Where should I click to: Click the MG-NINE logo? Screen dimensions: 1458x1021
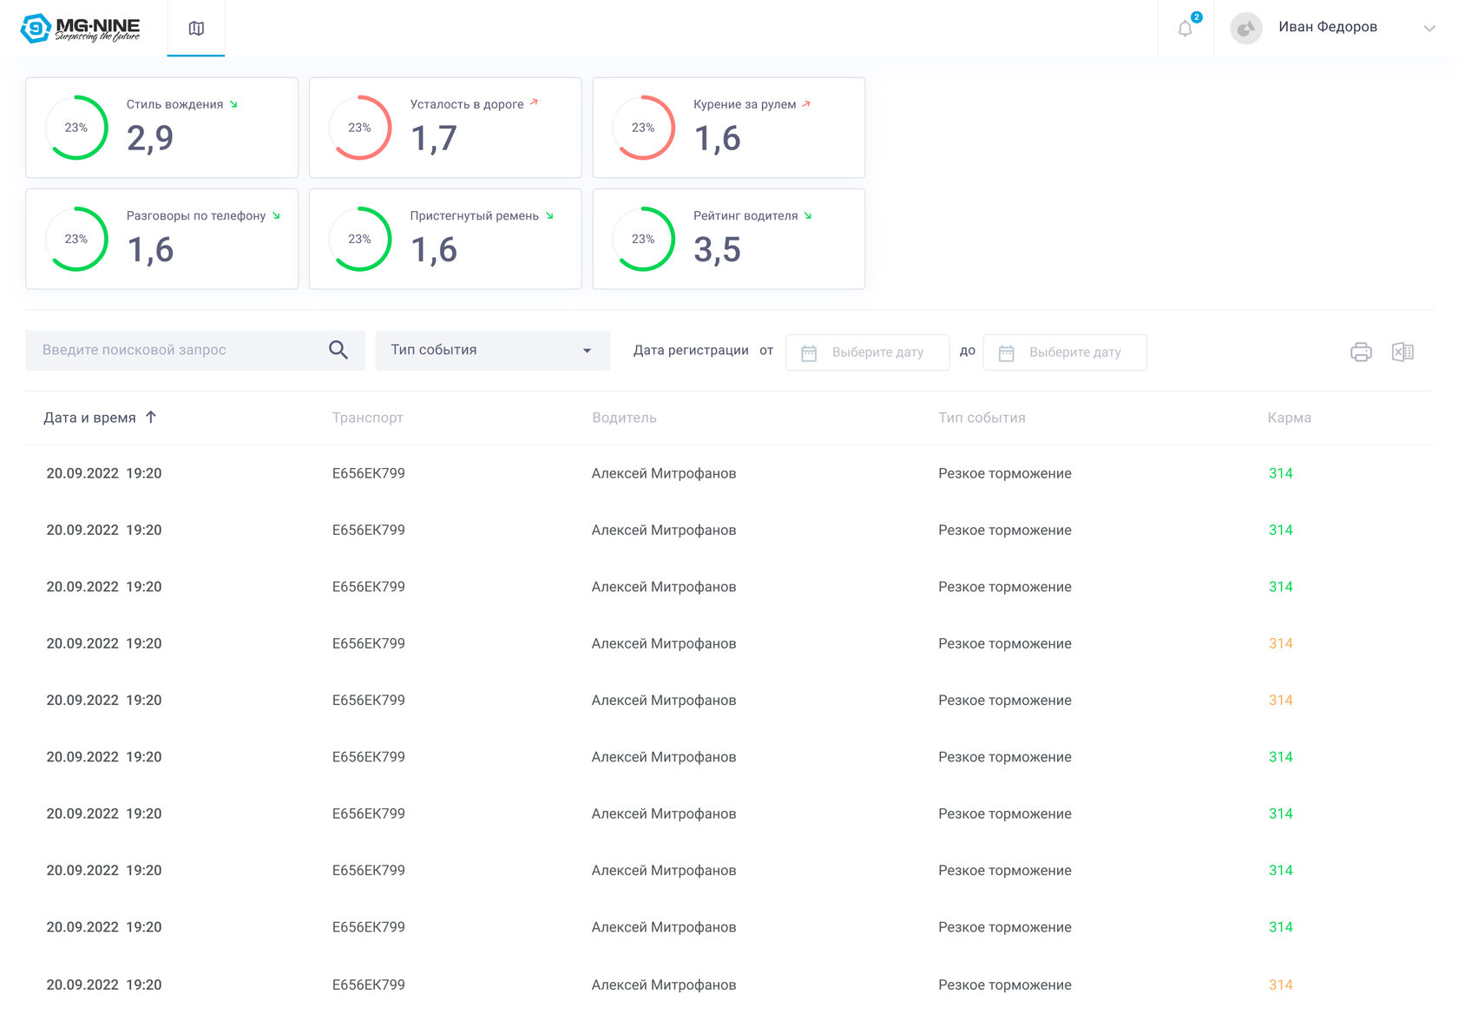[80, 29]
